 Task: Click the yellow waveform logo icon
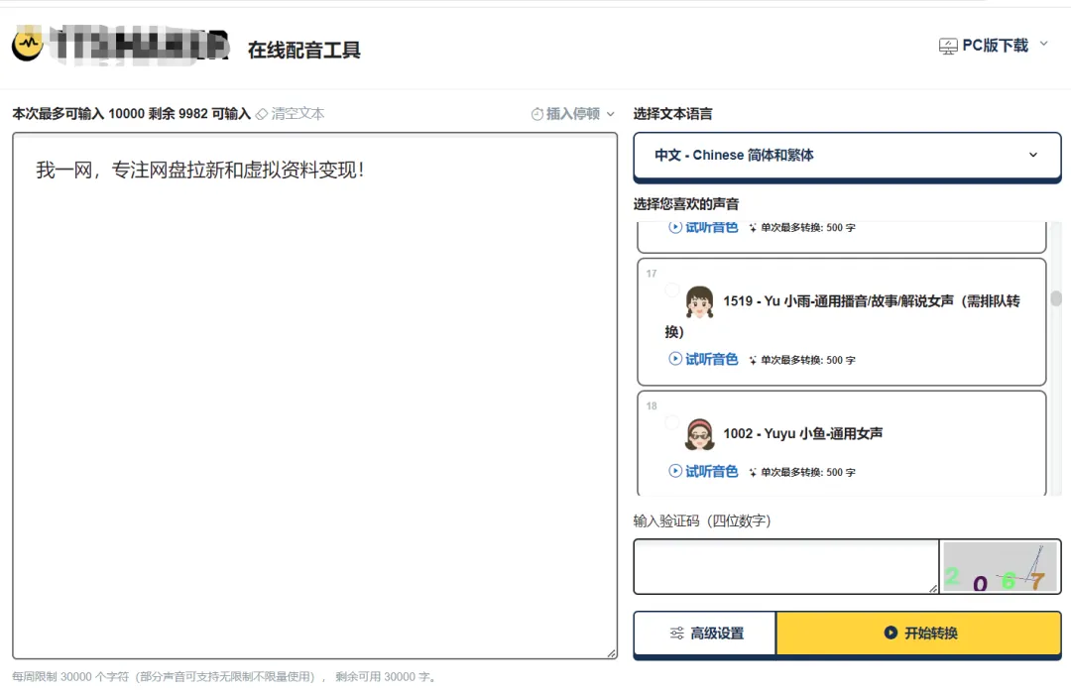[27, 45]
